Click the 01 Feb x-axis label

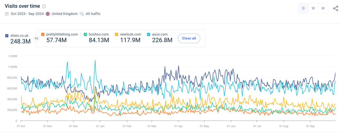click(127, 126)
